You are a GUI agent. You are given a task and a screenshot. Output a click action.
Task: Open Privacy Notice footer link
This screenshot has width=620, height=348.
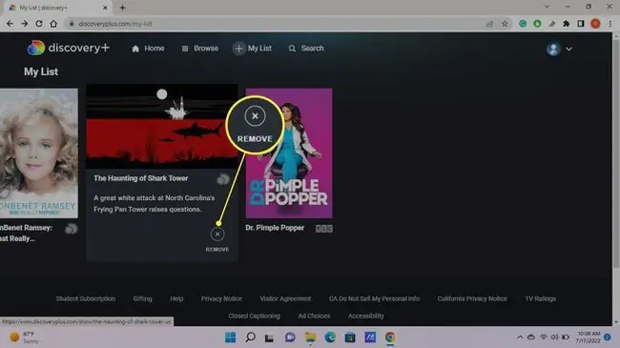[x=221, y=298]
